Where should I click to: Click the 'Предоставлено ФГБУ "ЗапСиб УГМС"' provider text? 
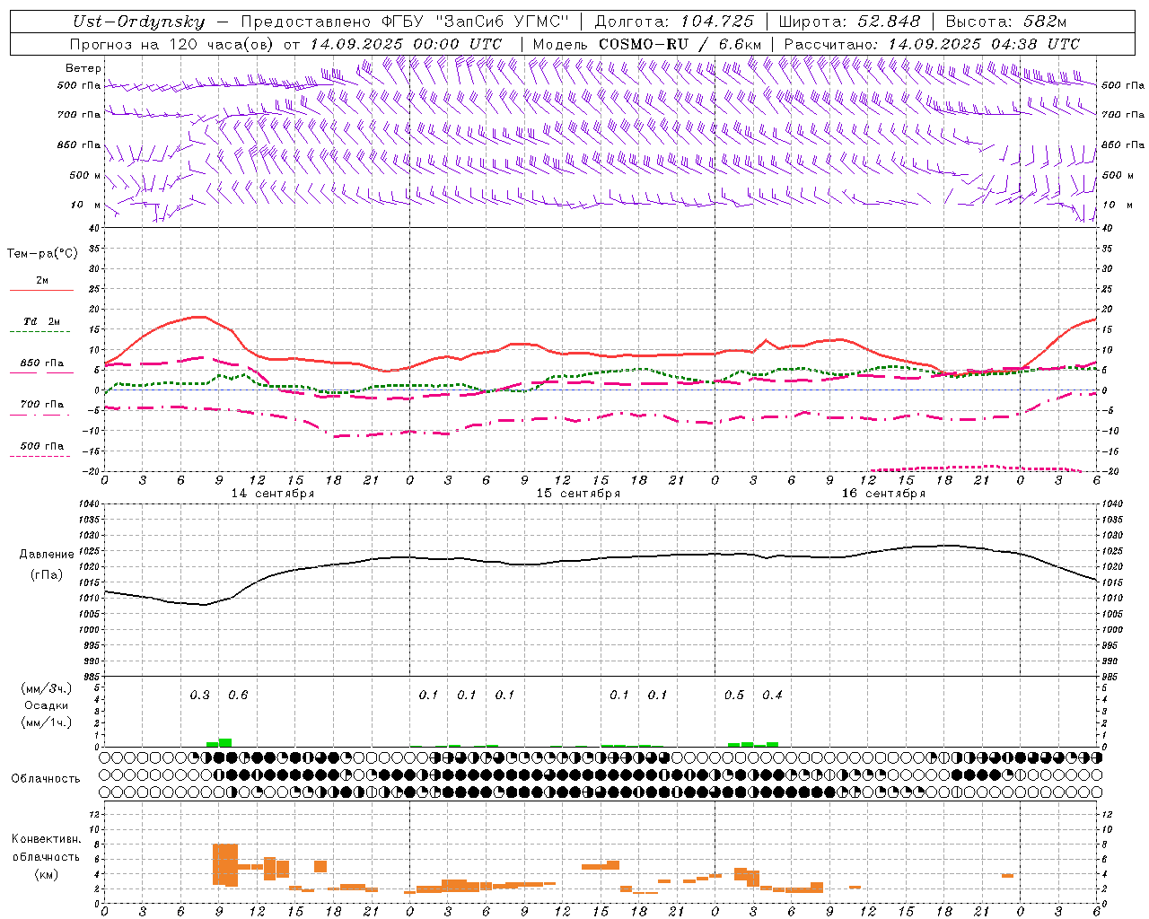pos(405,22)
